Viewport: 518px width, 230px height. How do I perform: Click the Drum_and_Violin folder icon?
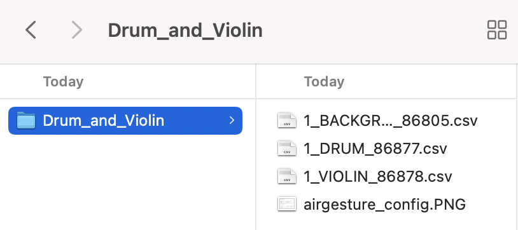tap(25, 121)
